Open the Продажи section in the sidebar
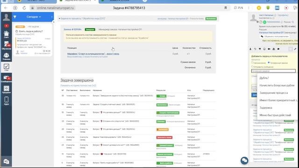Image resolution: width=299 pixels, height=168 pixels. (6, 90)
